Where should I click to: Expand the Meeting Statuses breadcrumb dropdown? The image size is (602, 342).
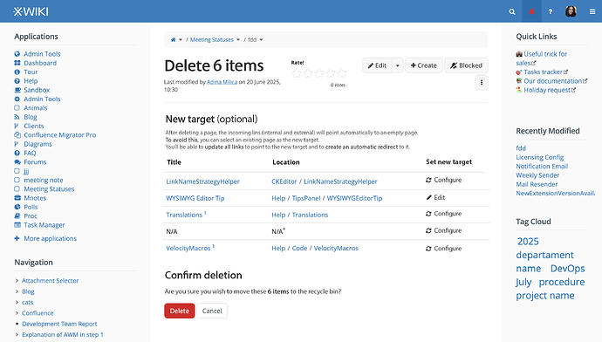coord(238,39)
